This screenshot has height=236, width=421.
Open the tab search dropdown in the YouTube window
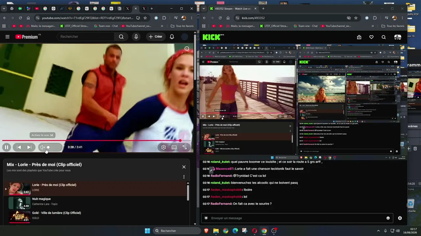coord(4,9)
